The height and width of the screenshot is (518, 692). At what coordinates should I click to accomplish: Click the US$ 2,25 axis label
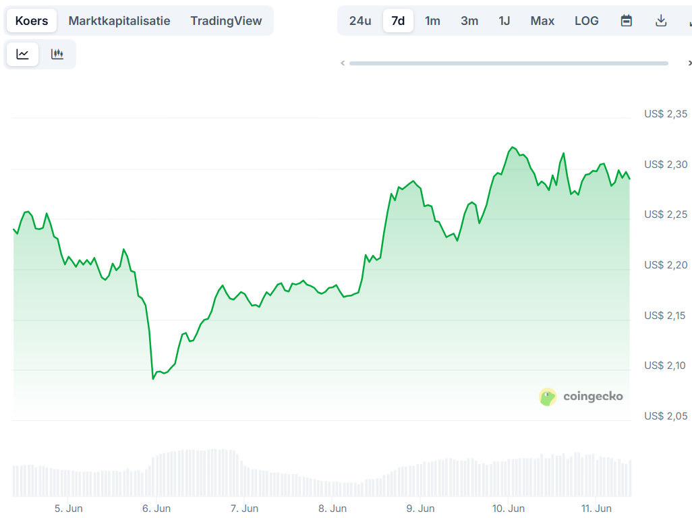click(x=666, y=214)
